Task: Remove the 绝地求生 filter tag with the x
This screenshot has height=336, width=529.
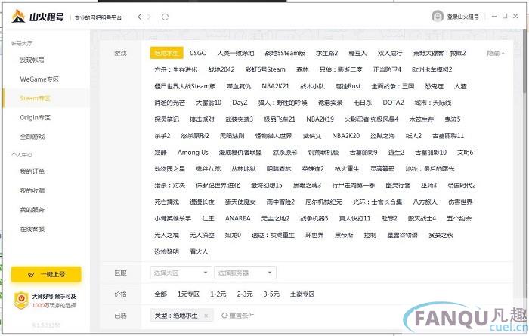Action: click(206, 315)
